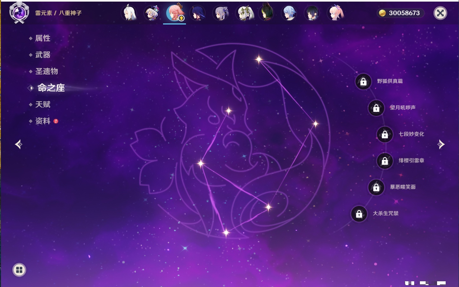The image size is (459, 287).
Task: Click the lock icon for 望月吼哕声
Action: (x=376, y=108)
